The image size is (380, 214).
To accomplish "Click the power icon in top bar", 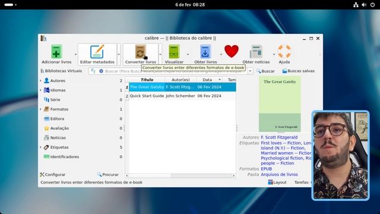I will (372, 5).
